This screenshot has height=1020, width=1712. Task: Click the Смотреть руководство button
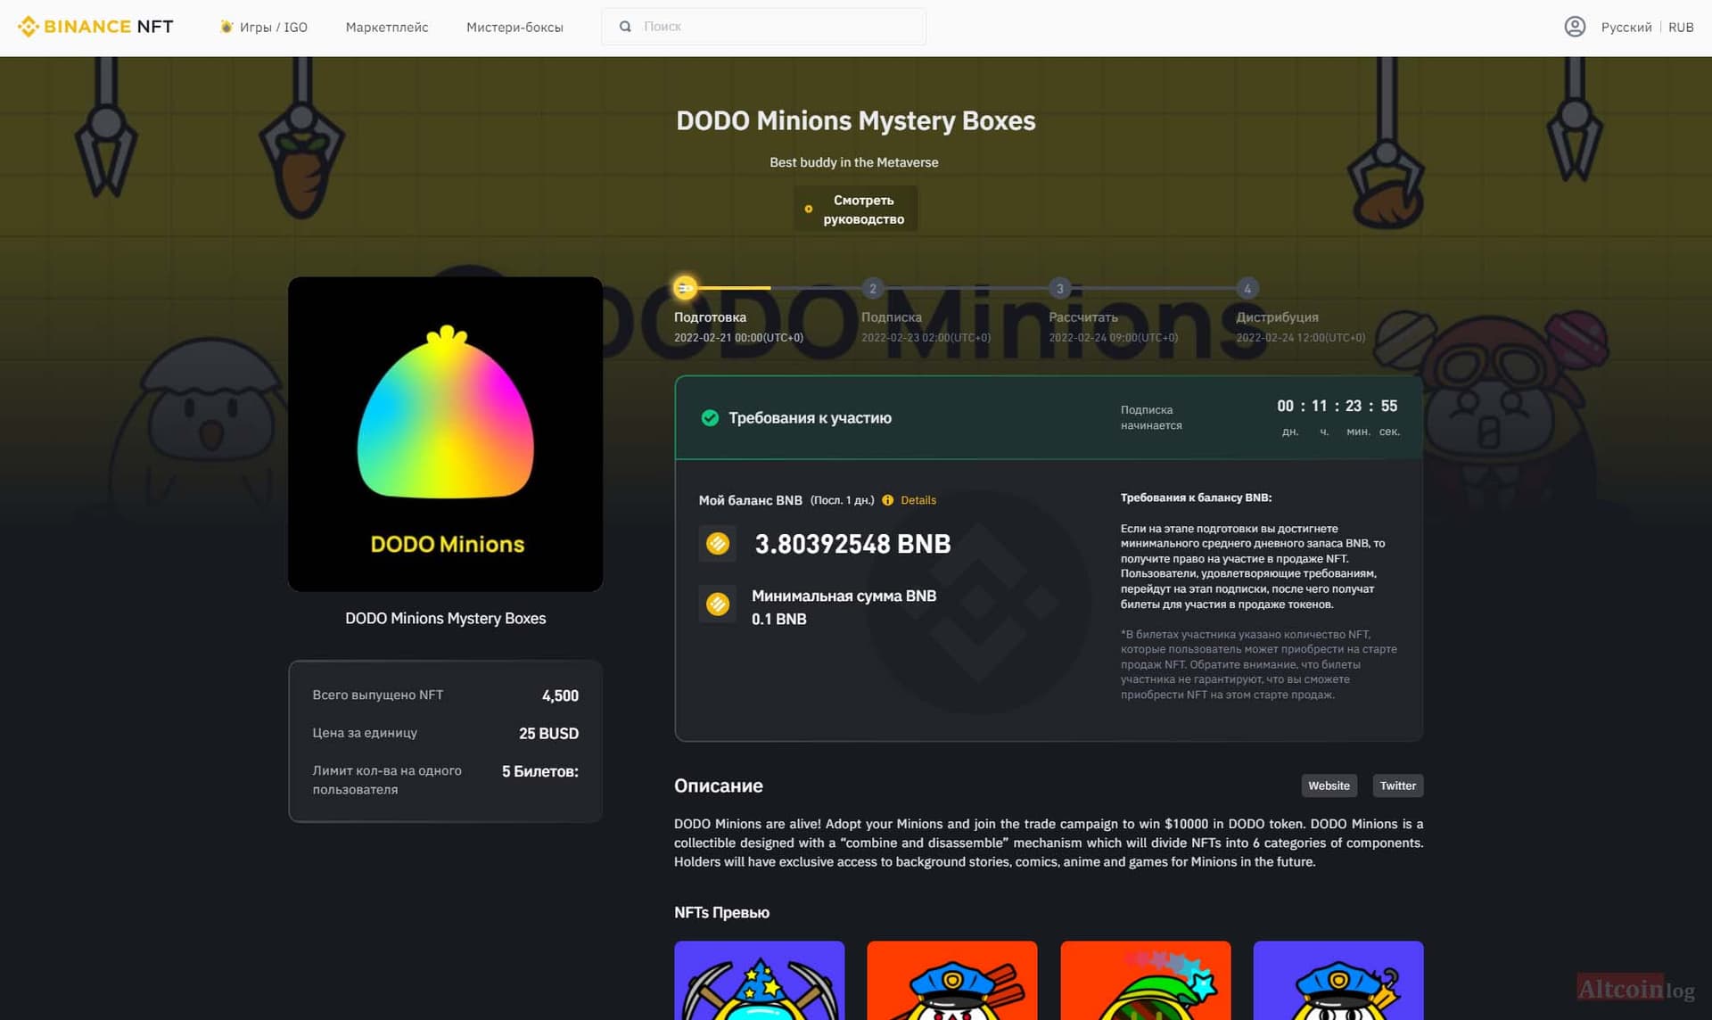pos(855,209)
